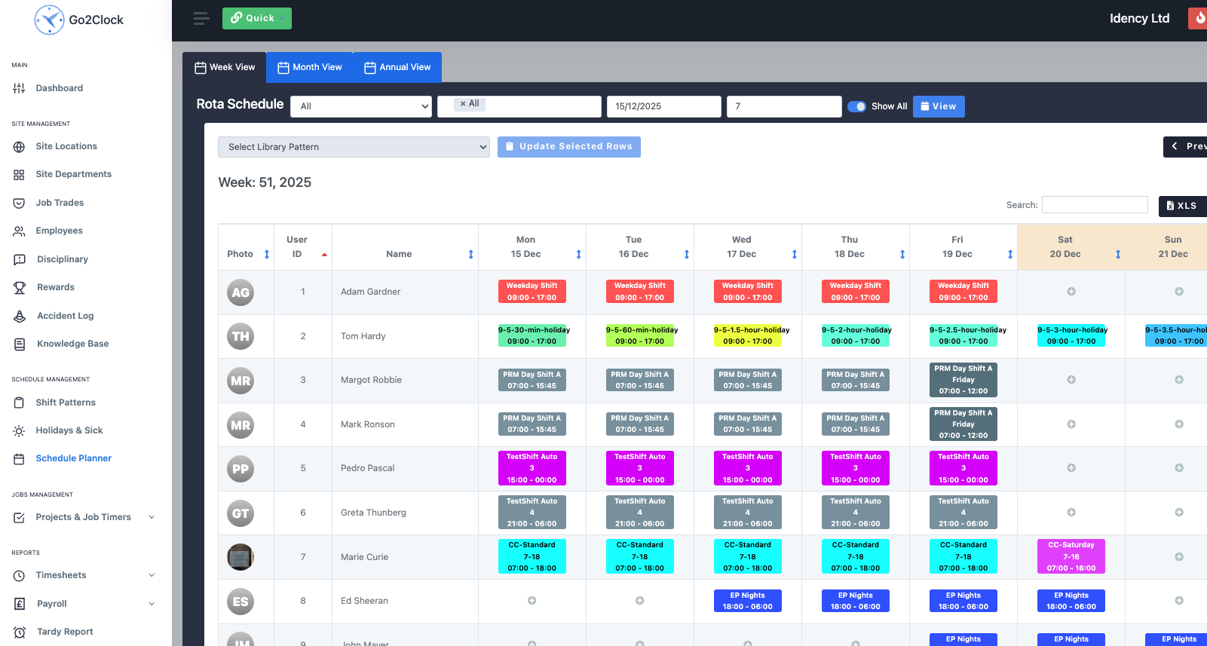The width and height of the screenshot is (1207, 646).
Task: Click Pedro Pascal's magenta Monday shift block
Action: pyautogui.click(x=532, y=468)
